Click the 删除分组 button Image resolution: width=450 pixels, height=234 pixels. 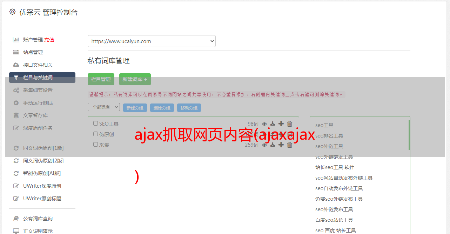[x=162, y=108]
